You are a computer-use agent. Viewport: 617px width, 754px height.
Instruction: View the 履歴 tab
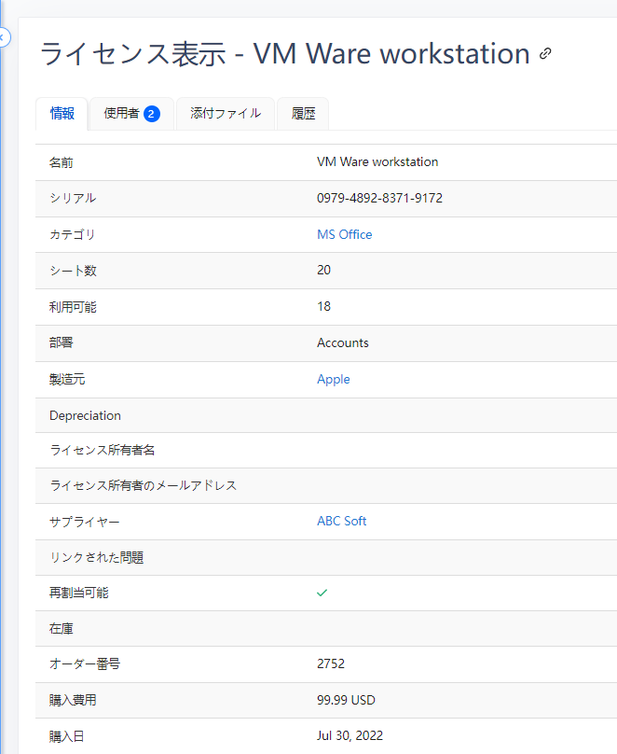click(302, 114)
